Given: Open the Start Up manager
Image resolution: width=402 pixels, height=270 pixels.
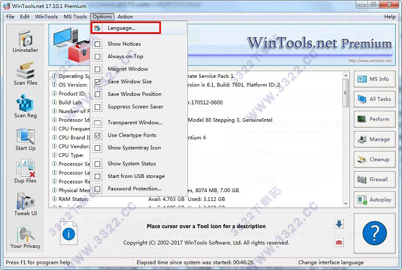Looking at the screenshot, I should point(25,140).
